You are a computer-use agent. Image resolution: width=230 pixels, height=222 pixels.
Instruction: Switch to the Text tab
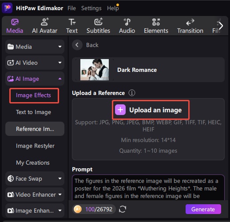pyautogui.click(x=72, y=26)
